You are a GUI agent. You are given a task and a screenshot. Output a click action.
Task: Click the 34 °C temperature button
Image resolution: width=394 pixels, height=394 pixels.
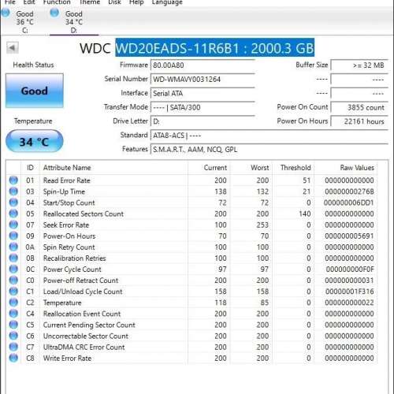[x=35, y=141]
